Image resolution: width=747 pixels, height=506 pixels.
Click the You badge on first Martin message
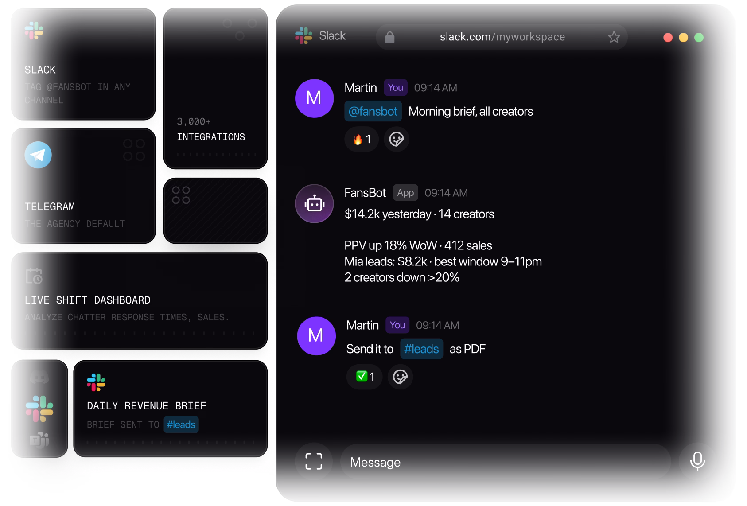coord(395,87)
